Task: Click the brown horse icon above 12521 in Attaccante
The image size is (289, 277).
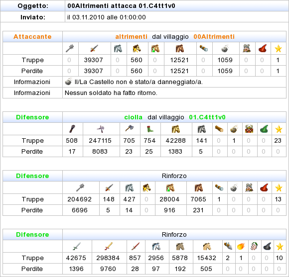Action: 179,48
